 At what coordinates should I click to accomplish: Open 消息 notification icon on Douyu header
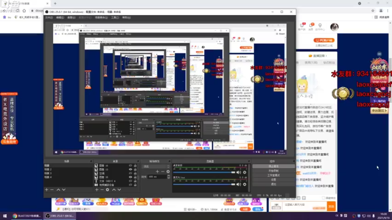coord(311,27)
